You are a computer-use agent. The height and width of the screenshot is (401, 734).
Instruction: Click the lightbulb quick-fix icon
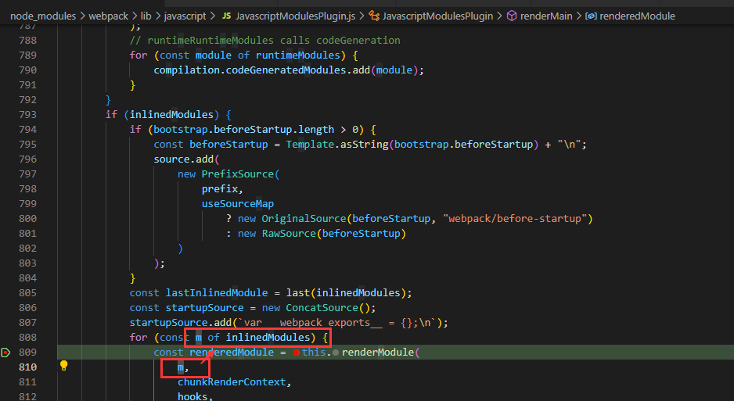[63, 366]
